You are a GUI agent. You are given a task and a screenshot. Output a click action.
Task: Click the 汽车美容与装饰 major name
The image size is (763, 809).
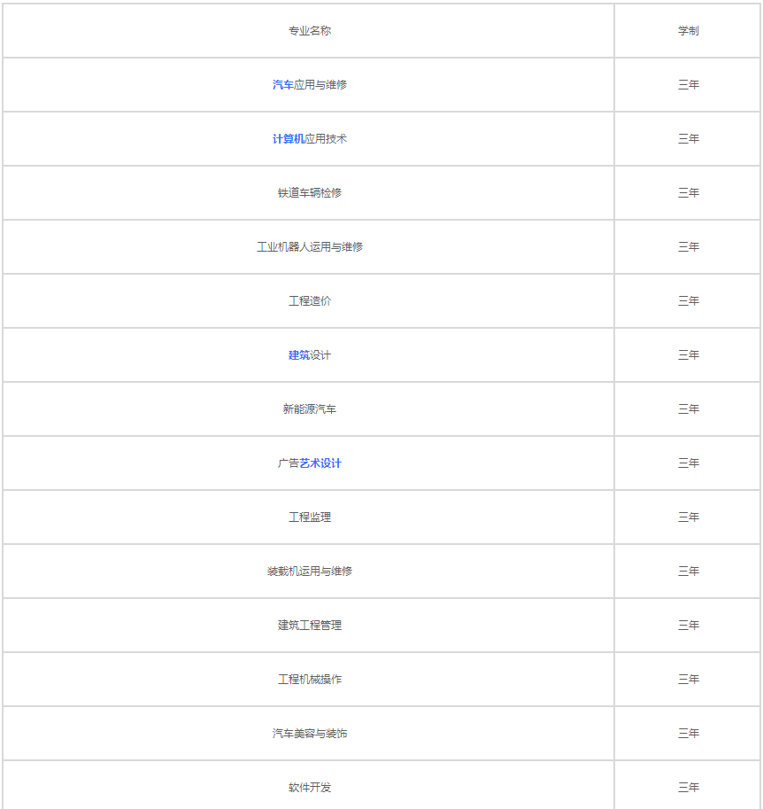coord(310,733)
